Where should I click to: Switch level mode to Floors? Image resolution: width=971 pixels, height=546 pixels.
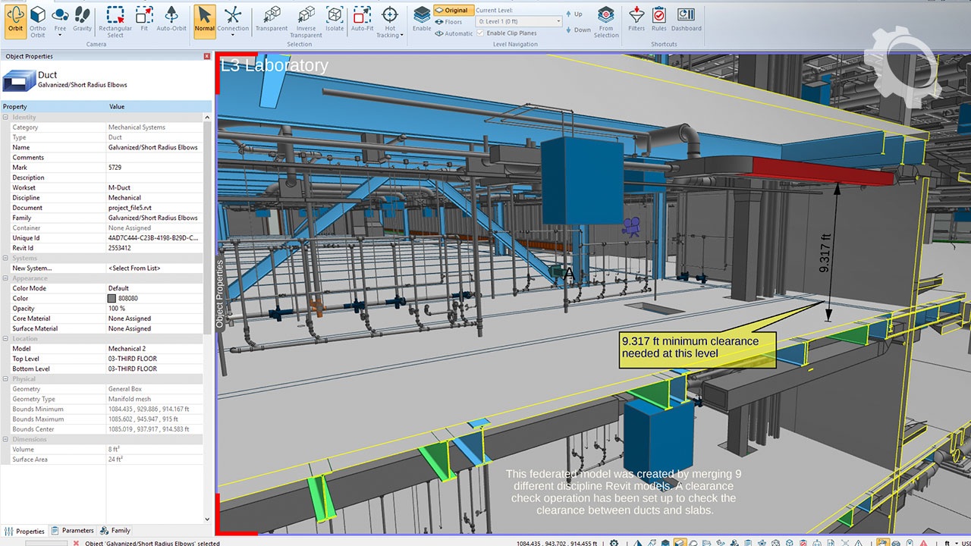point(449,22)
